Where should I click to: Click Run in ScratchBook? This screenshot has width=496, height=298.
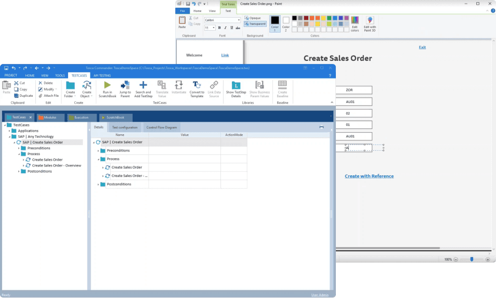[x=107, y=89]
